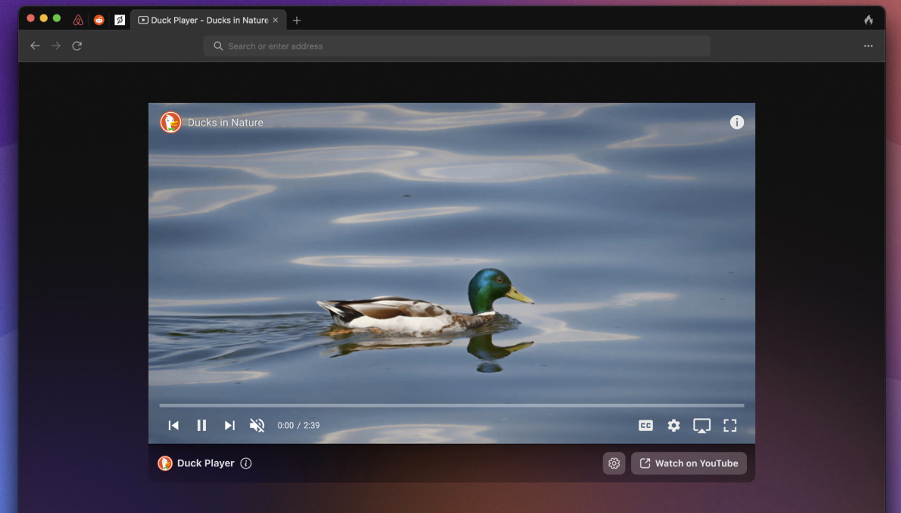
Task: Open the browser three-dot menu
Action: [868, 46]
